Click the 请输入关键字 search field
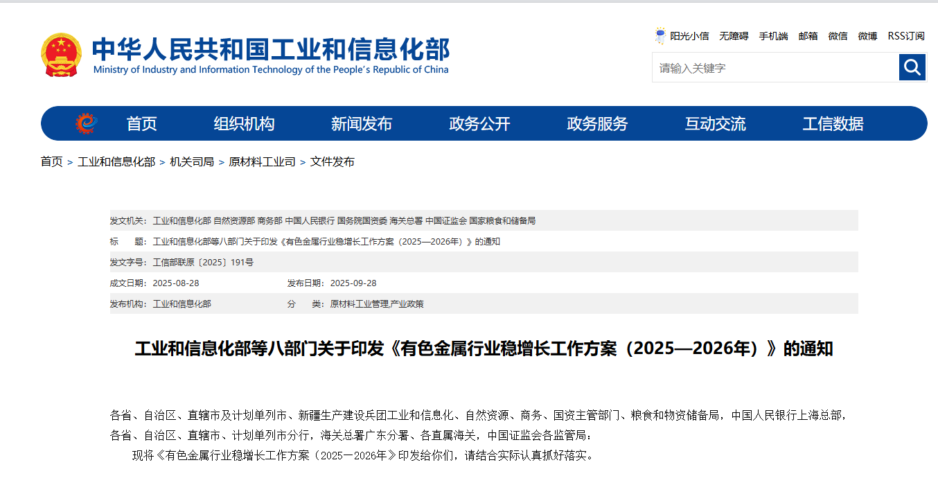The image size is (938, 485). (775, 68)
